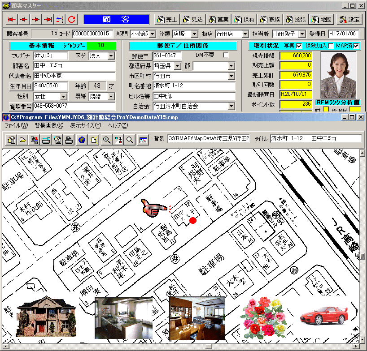The height and width of the screenshot is (351, 367).
Task: Expand the 区分 dropdown
Action: click(111, 56)
